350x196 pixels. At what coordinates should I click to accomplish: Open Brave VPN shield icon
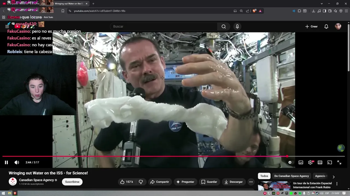pos(341,11)
